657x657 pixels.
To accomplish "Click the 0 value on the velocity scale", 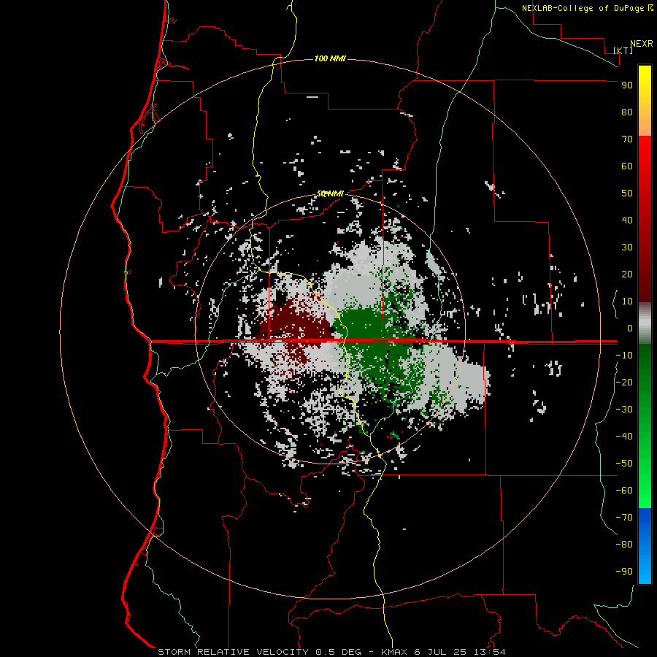I will 630,328.
